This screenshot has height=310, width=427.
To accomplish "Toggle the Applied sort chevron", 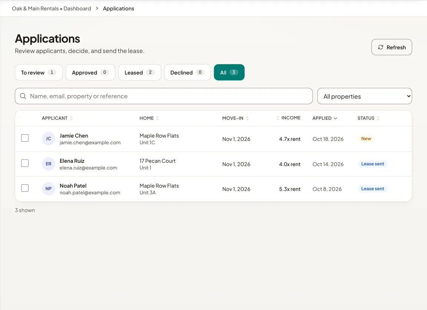I will 335,118.
